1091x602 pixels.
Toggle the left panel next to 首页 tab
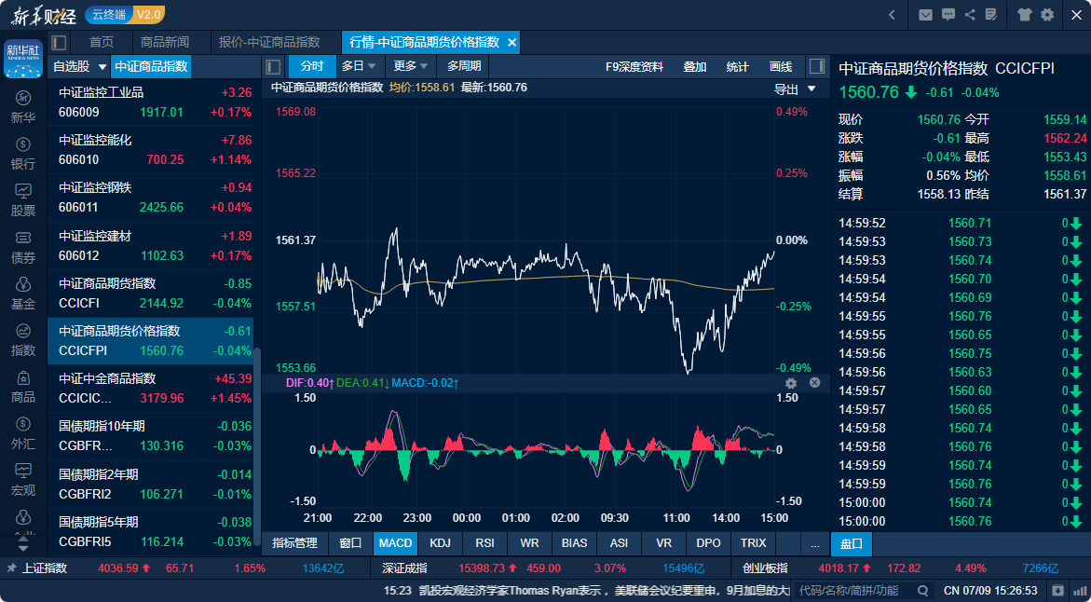(59, 43)
